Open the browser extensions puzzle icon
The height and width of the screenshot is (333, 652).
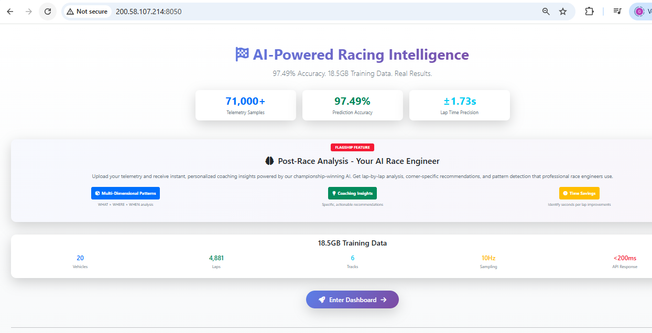pos(589,12)
